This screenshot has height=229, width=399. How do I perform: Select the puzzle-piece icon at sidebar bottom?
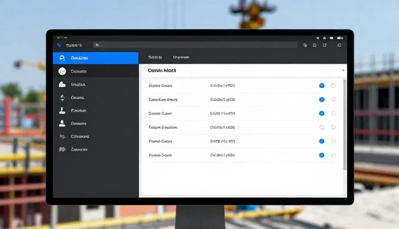point(62,149)
